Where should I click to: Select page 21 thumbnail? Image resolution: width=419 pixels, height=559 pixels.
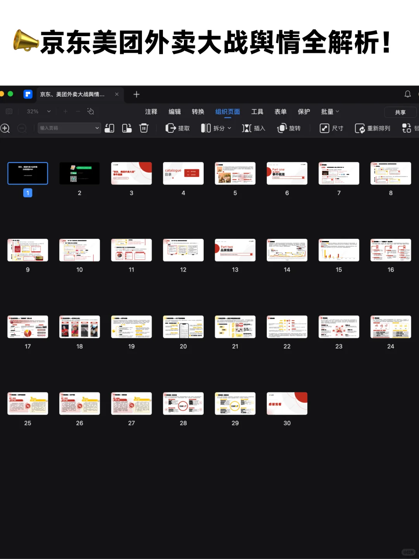[x=235, y=327]
